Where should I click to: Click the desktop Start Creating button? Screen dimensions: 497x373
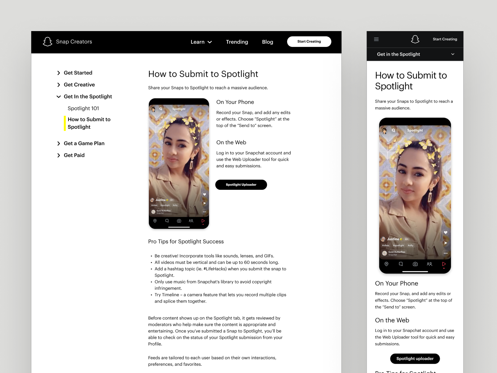(309, 41)
